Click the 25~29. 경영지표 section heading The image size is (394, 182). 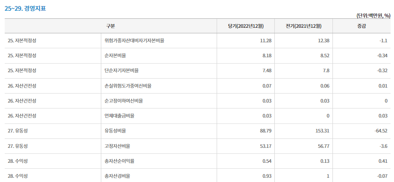pos(25,8)
